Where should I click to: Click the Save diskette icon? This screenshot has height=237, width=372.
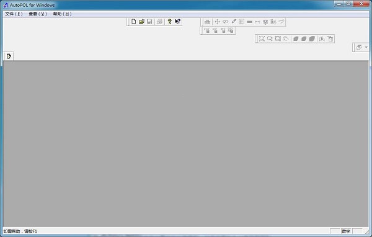[x=149, y=22]
